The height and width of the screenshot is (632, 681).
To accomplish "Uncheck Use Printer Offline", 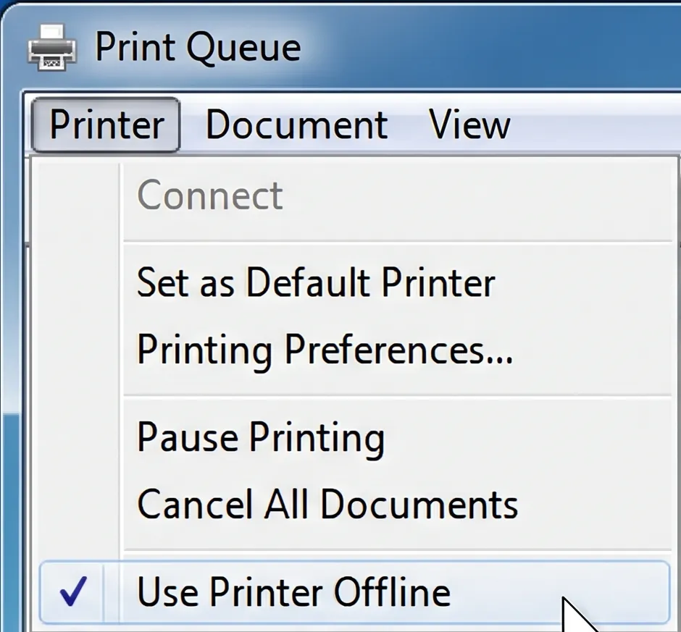I will point(354,592).
